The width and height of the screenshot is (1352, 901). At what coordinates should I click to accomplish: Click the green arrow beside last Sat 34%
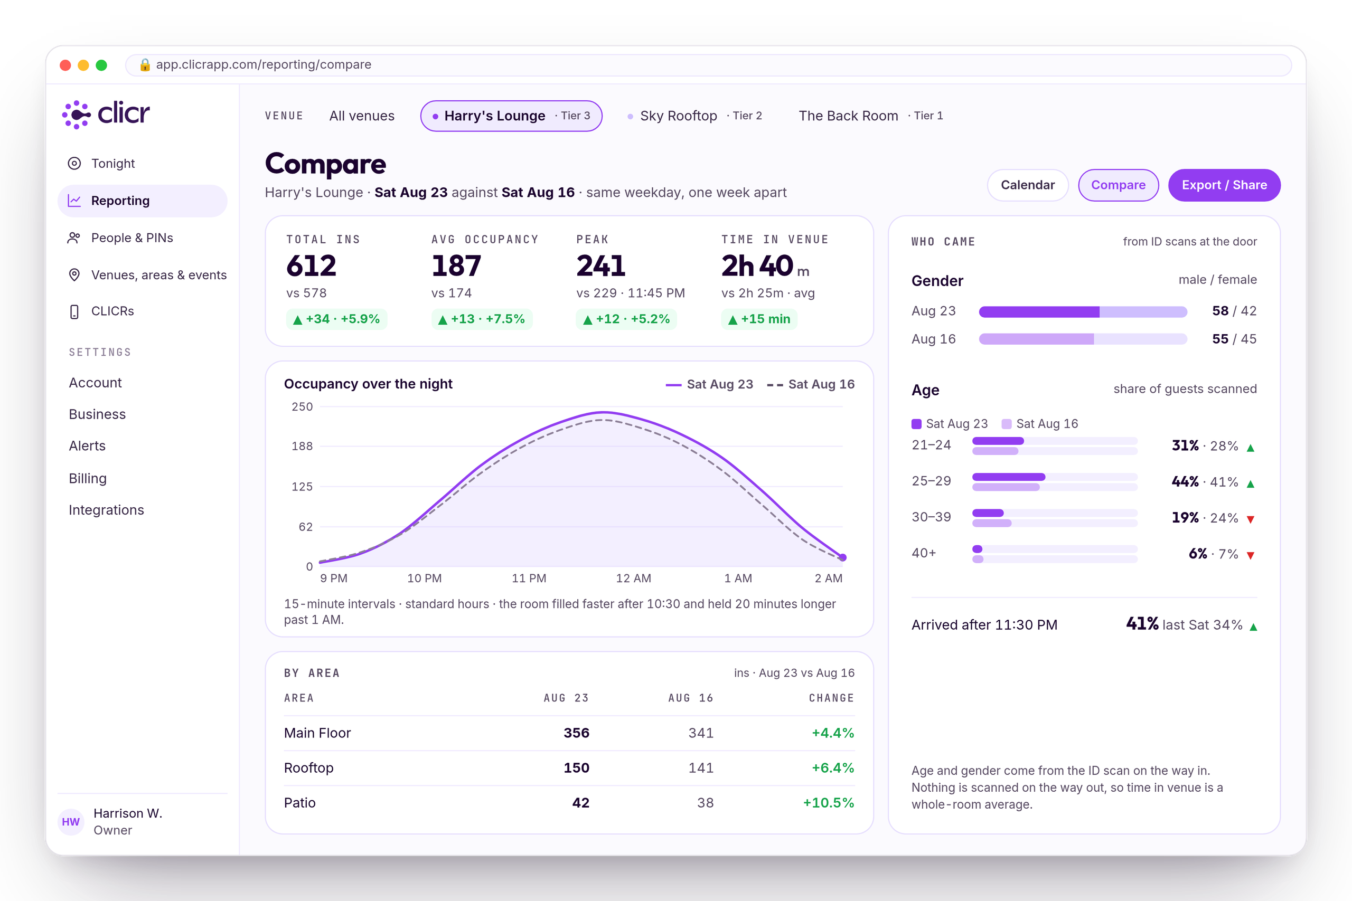(1254, 627)
